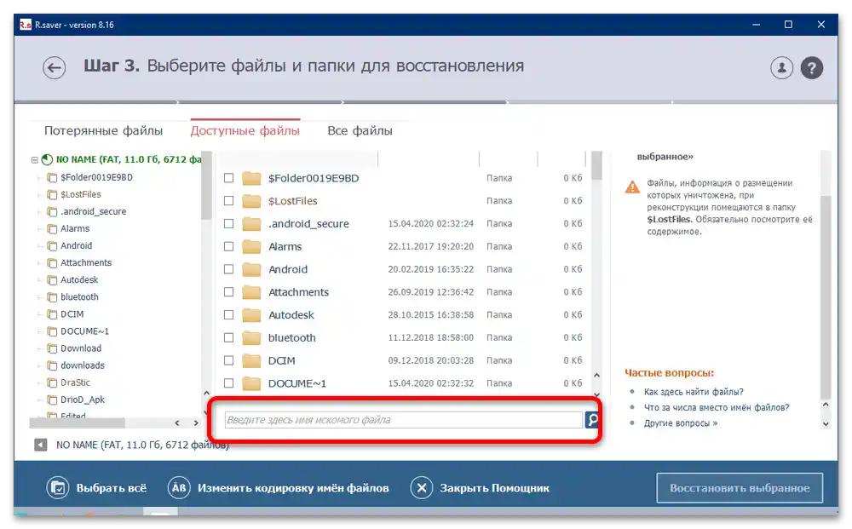Open help via question mark icon
This screenshot has height=529, width=852.
point(811,68)
